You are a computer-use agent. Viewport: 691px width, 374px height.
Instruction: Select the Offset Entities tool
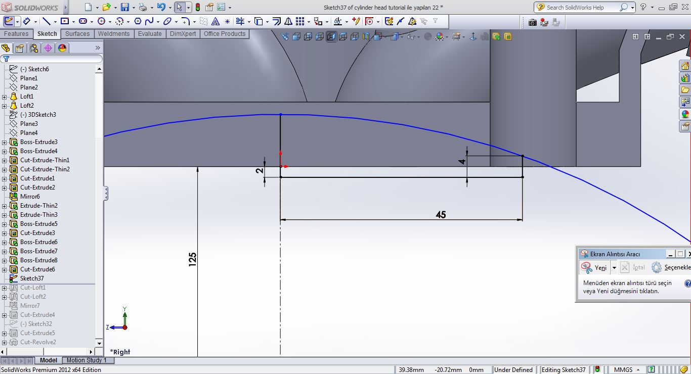(276, 21)
